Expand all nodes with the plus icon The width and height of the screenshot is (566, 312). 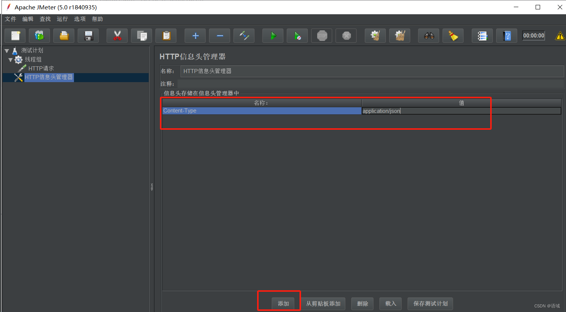tap(195, 36)
